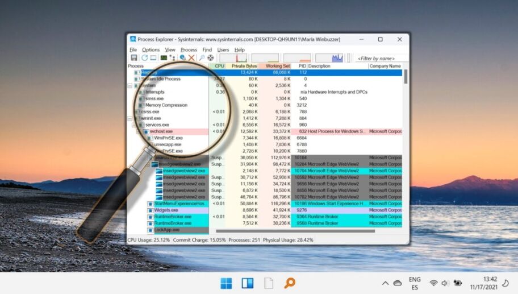The image size is (518, 294).
Task: Select the Memory Compression row
Action: (265, 105)
